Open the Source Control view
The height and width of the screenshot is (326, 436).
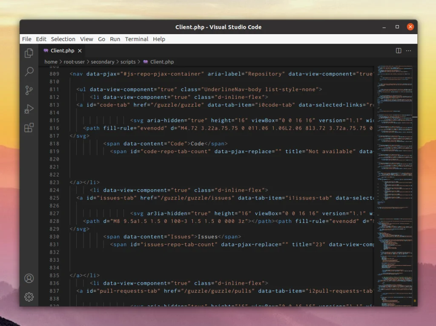(x=29, y=90)
